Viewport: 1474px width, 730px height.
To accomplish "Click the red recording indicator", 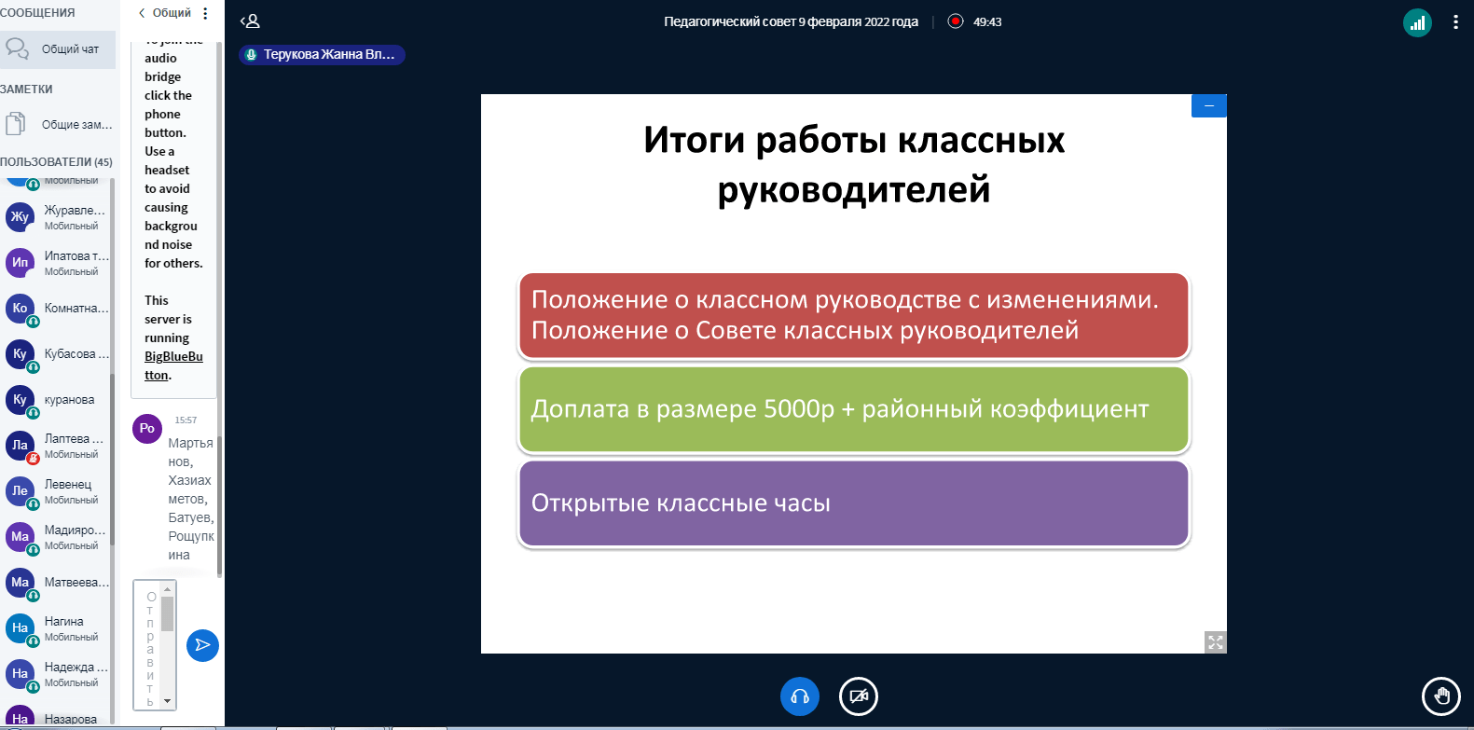I will tap(956, 21).
